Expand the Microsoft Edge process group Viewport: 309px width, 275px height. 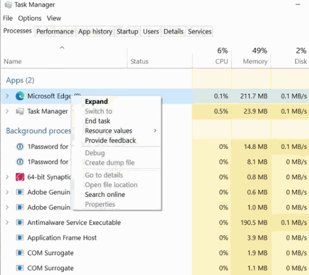(x=7, y=96)
